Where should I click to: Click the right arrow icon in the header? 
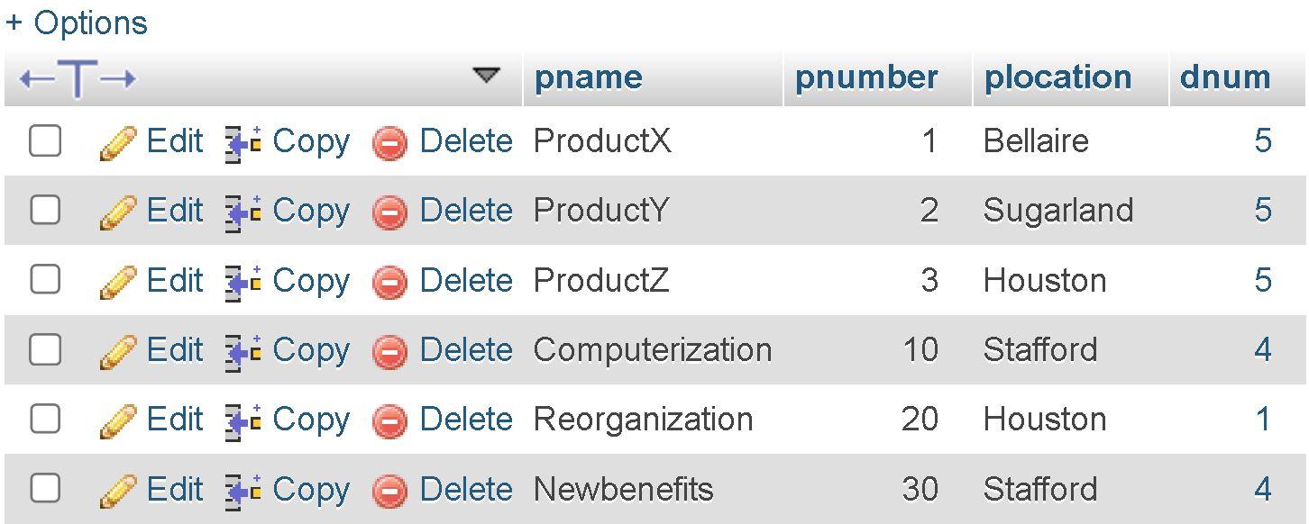click(122, 77)
